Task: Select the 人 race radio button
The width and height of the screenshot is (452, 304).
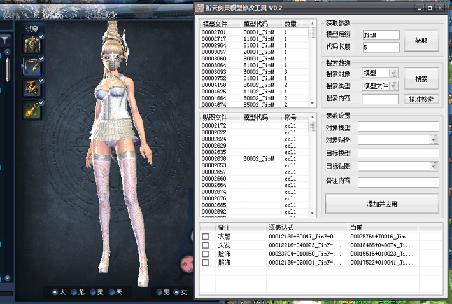Action: coord(55,293)
